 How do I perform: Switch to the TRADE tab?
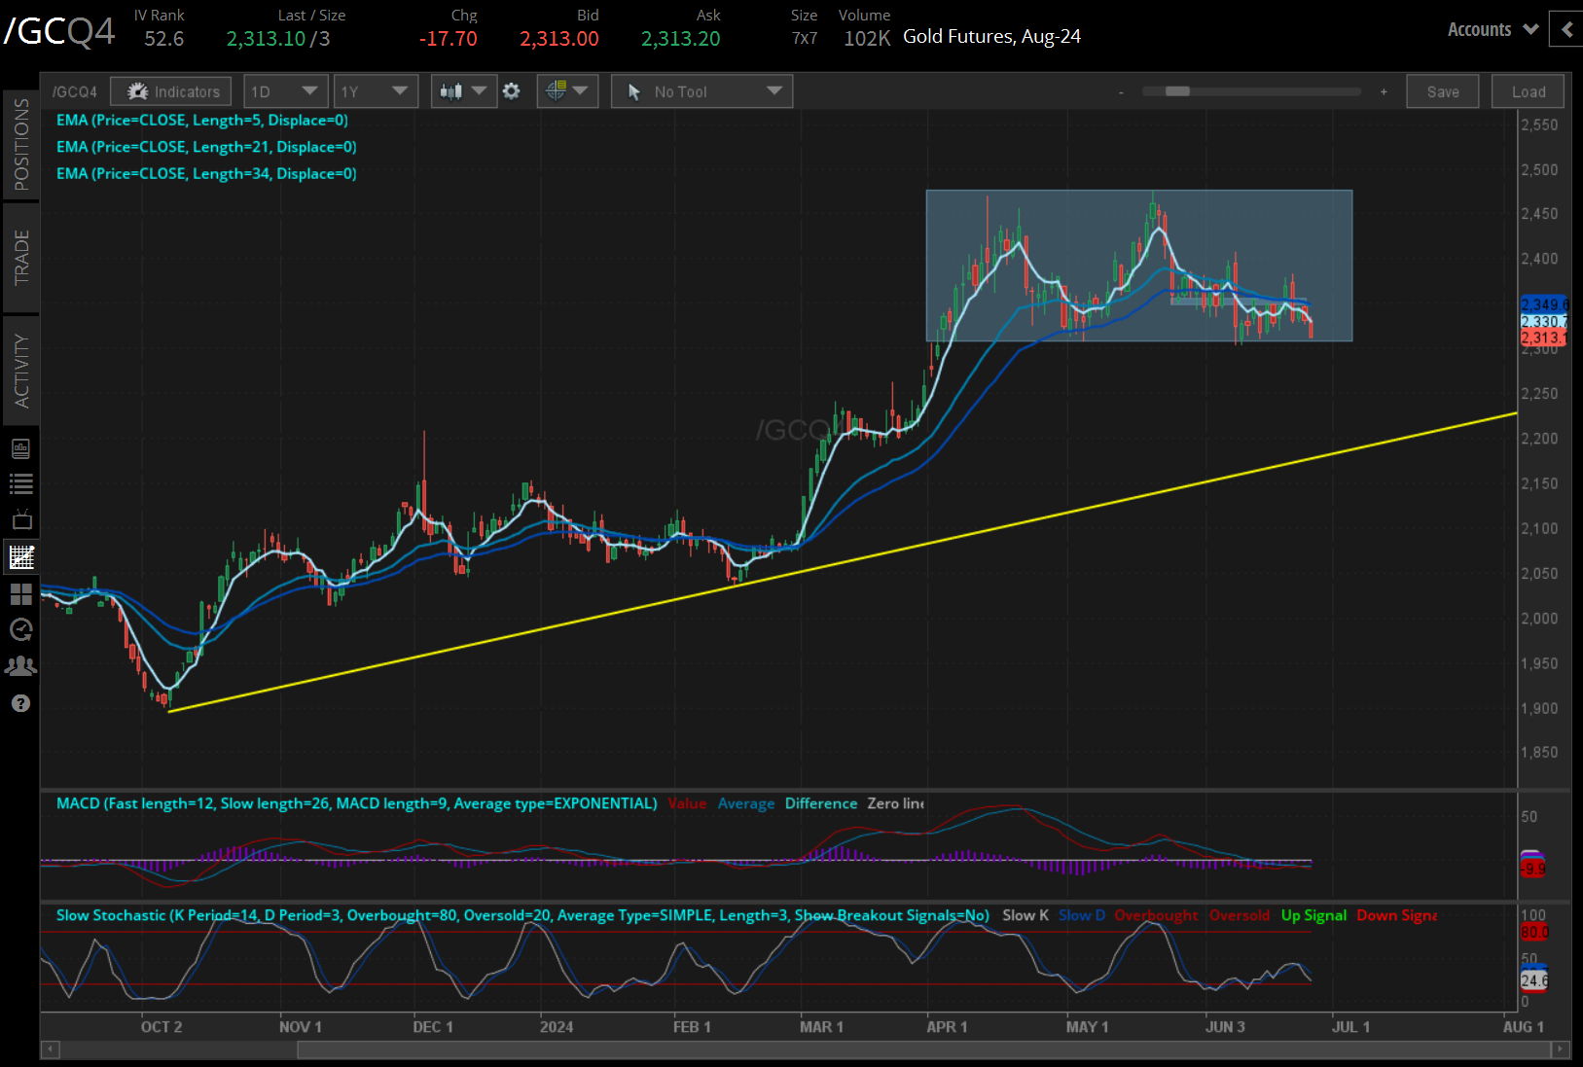(x=20, y=258)
